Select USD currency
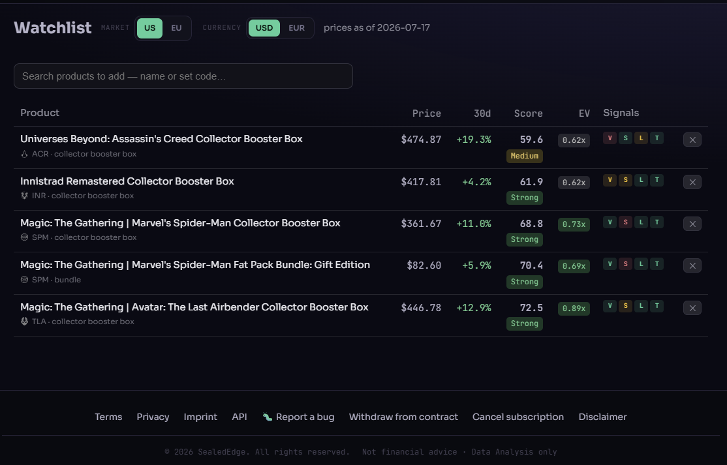Image resolution: width=727 pixels, height=465 pixels. pos(264,28)
